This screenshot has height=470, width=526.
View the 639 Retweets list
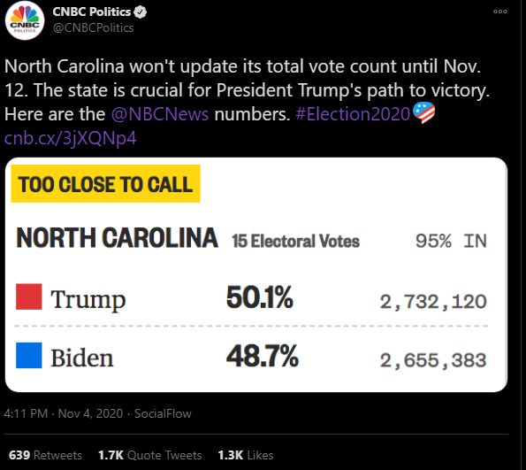click(45, 455)
